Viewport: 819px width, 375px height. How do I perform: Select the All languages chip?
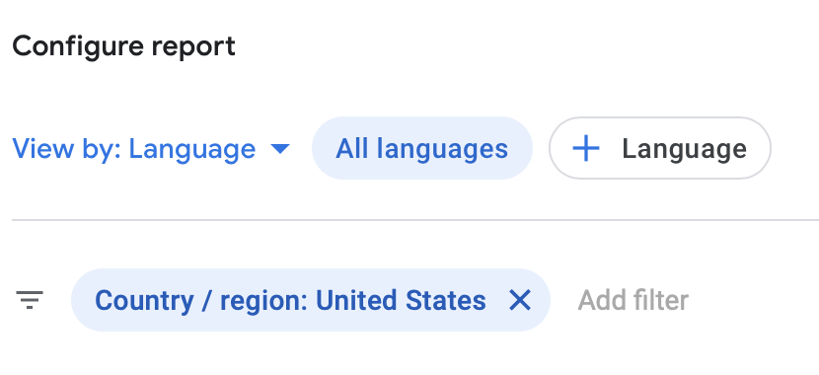(422, 148)
